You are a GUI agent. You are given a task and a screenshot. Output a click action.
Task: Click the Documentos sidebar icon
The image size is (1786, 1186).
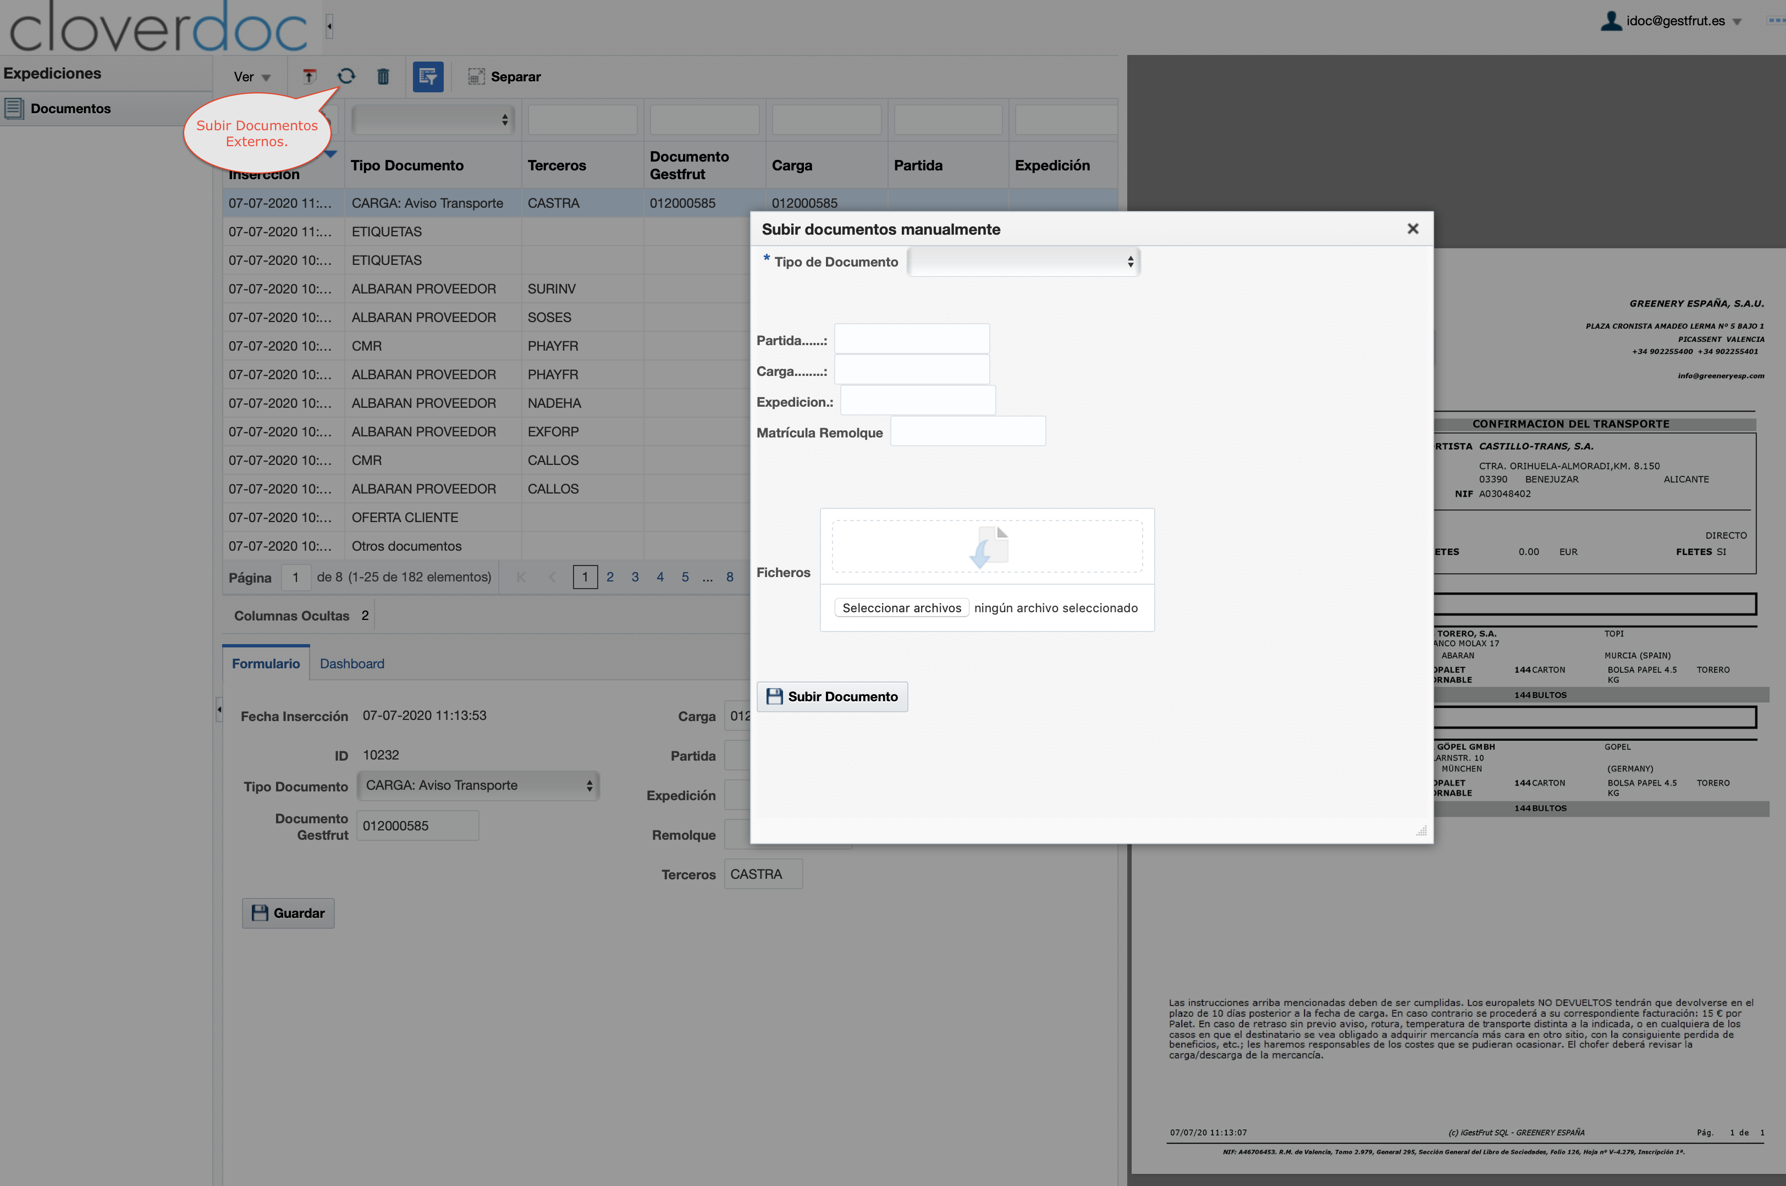tap(14, 108)
